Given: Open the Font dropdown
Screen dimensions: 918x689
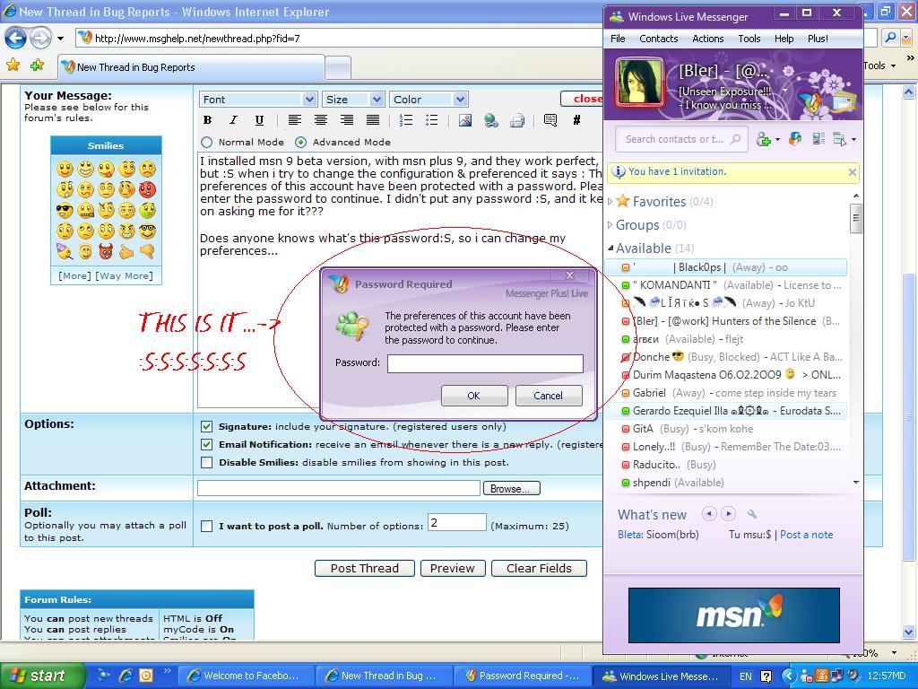Looking at the screenshot, I should pos(258,100).
